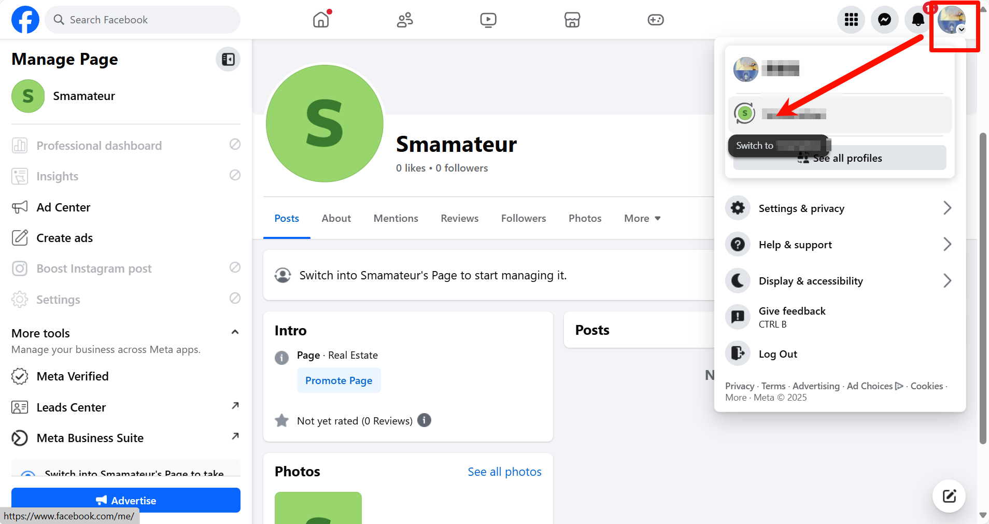This screenshot has height=524, width=989.
Task: Click the new message compose icon
Action: 949,496
